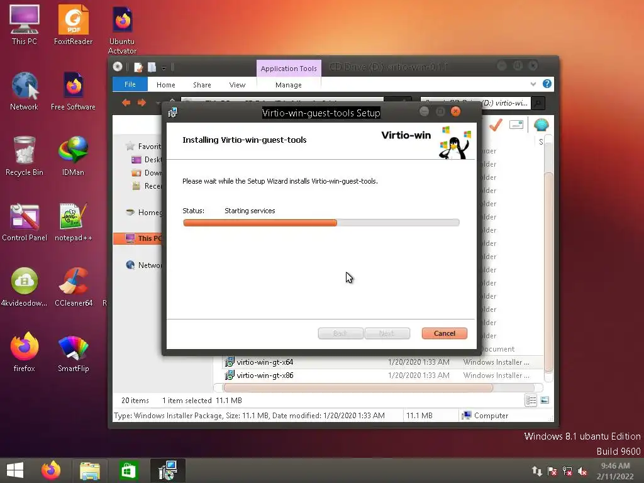Open the This PC desktop icon

click(x=25, y=25)
